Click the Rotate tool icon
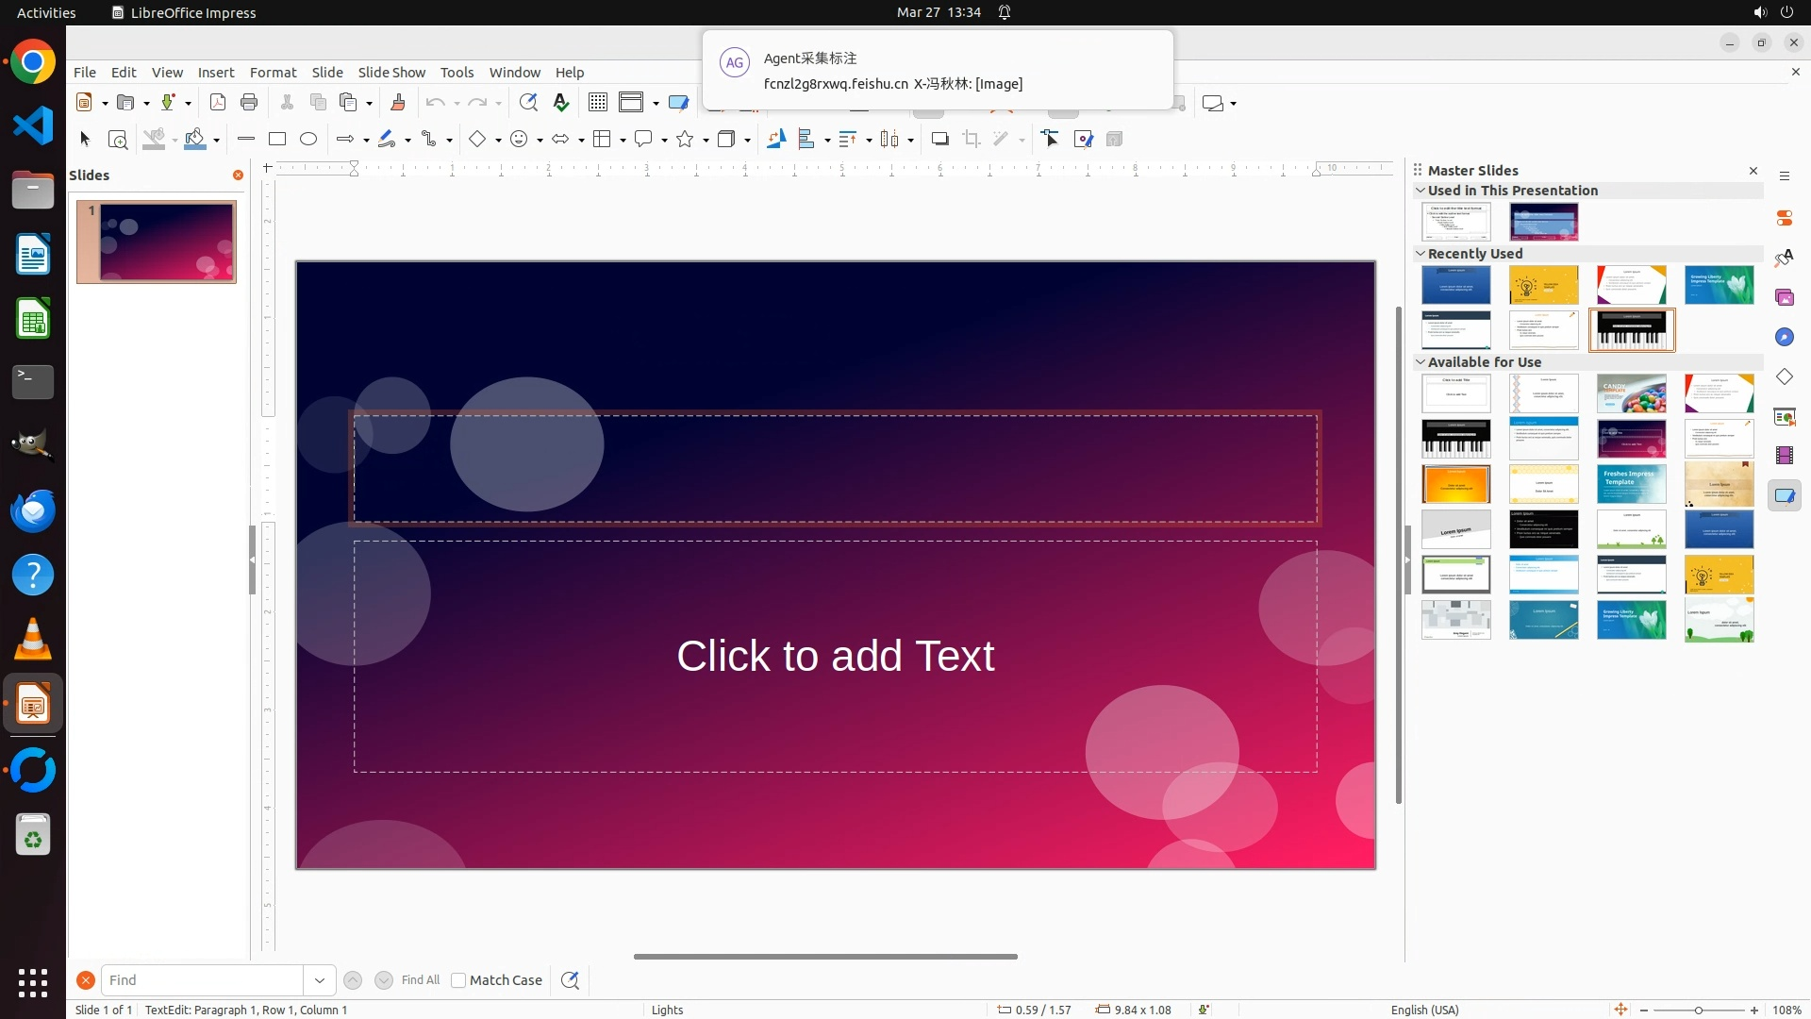The image size is (1811, 1019). pos(775,140)
